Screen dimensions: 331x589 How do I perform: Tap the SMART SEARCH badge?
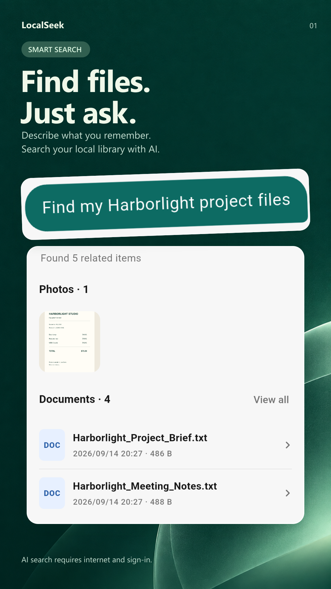55,49
